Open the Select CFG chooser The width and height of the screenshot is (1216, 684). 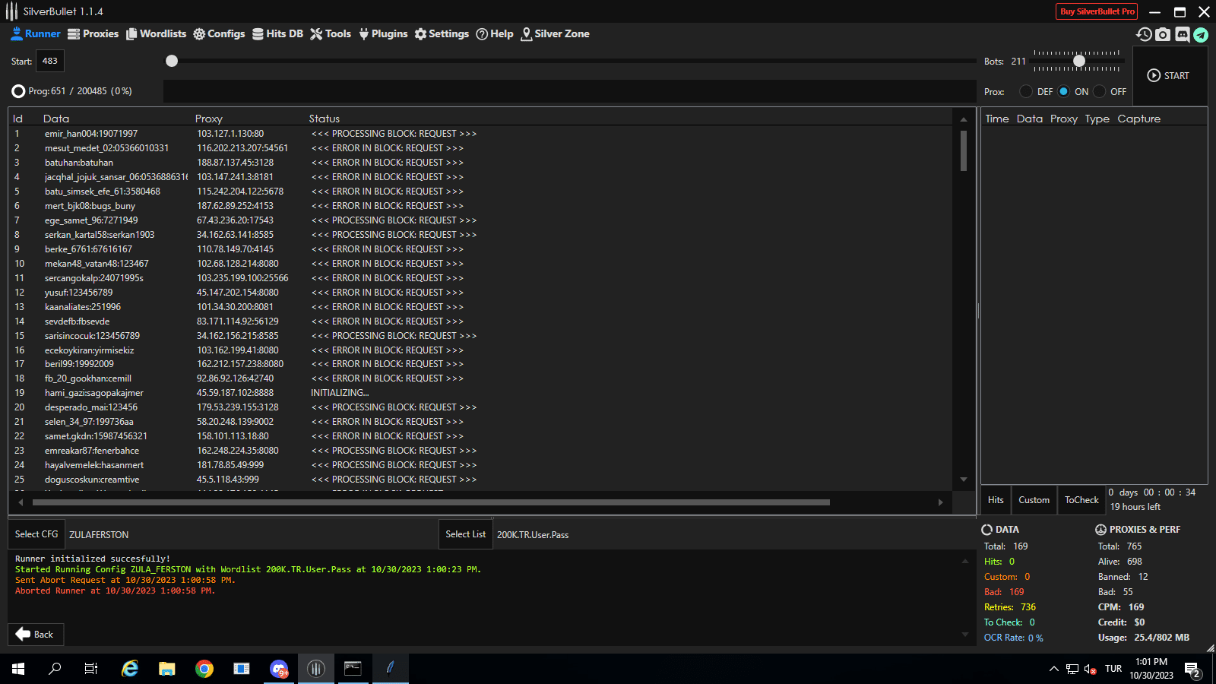click(x=36, y=534)
